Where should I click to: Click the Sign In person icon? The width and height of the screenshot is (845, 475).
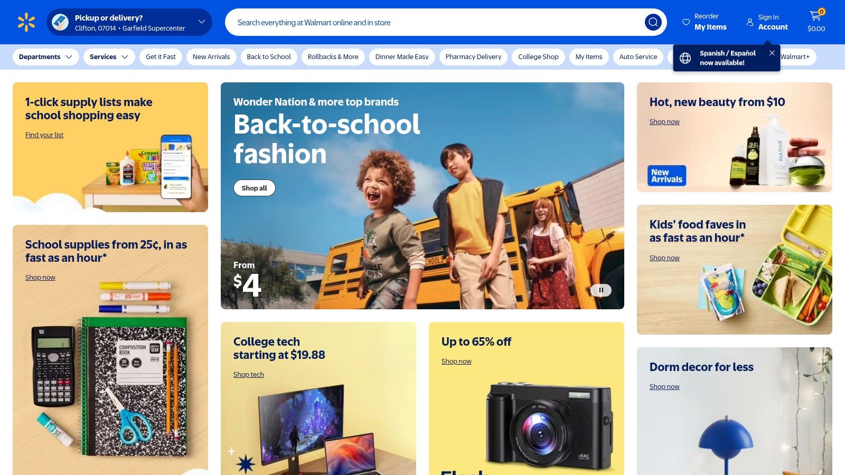click(x=750, y=22)
